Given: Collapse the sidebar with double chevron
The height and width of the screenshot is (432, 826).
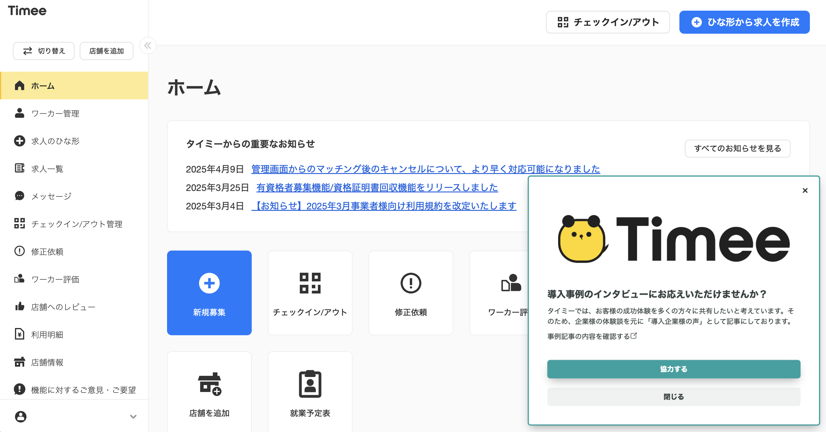Looking at the screenshot, I should click(x=147, y=46).
